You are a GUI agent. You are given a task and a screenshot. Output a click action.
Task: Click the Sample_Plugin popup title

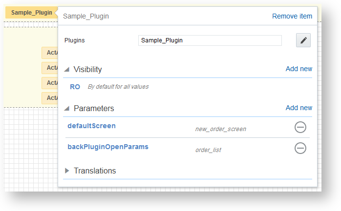pos(86,16)
